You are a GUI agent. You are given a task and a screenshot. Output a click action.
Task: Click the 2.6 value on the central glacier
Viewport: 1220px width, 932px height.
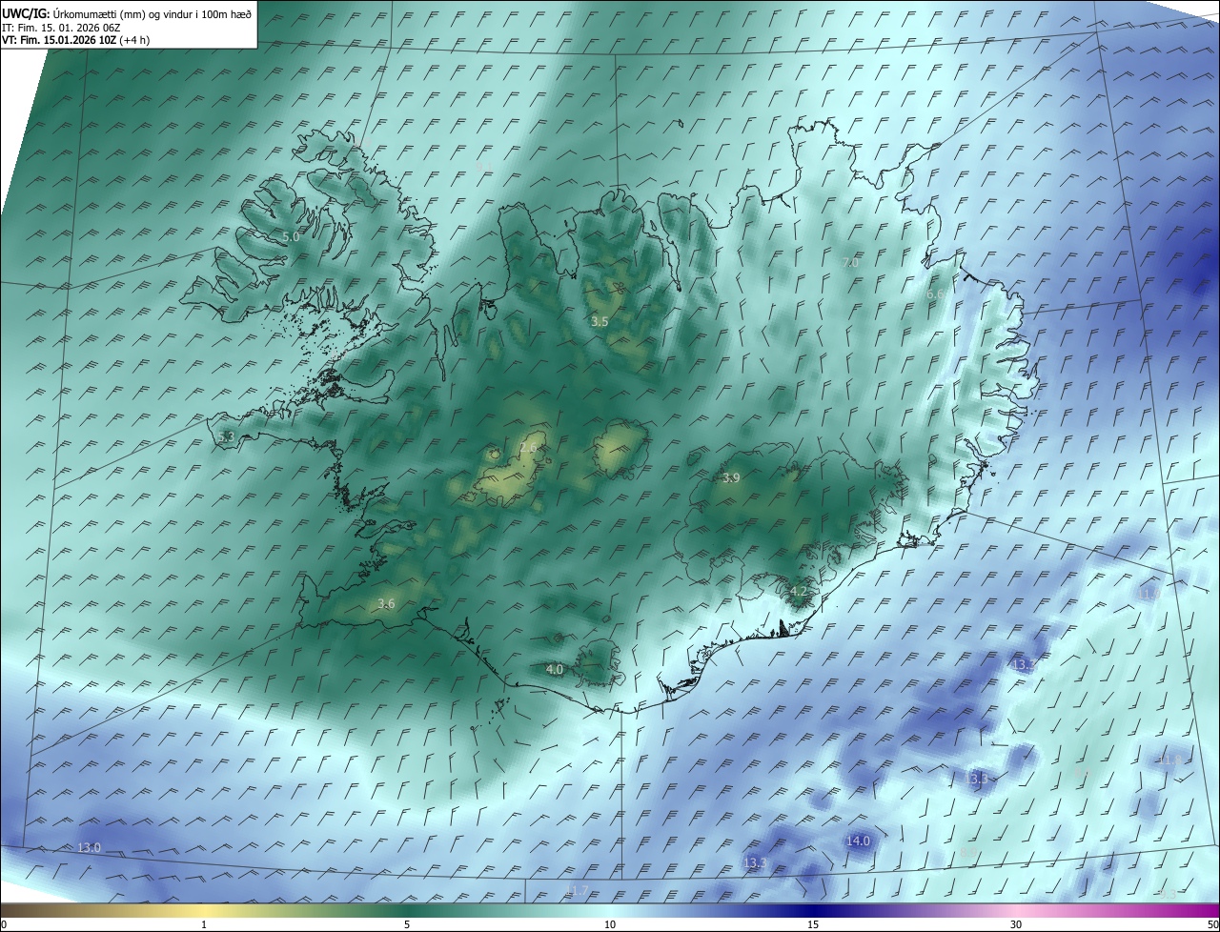click(x=529, y=447)
